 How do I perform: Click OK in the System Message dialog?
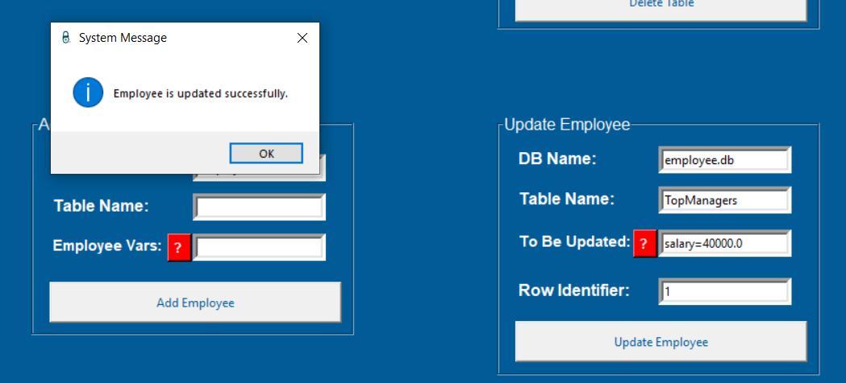click(x=265, y=154)
